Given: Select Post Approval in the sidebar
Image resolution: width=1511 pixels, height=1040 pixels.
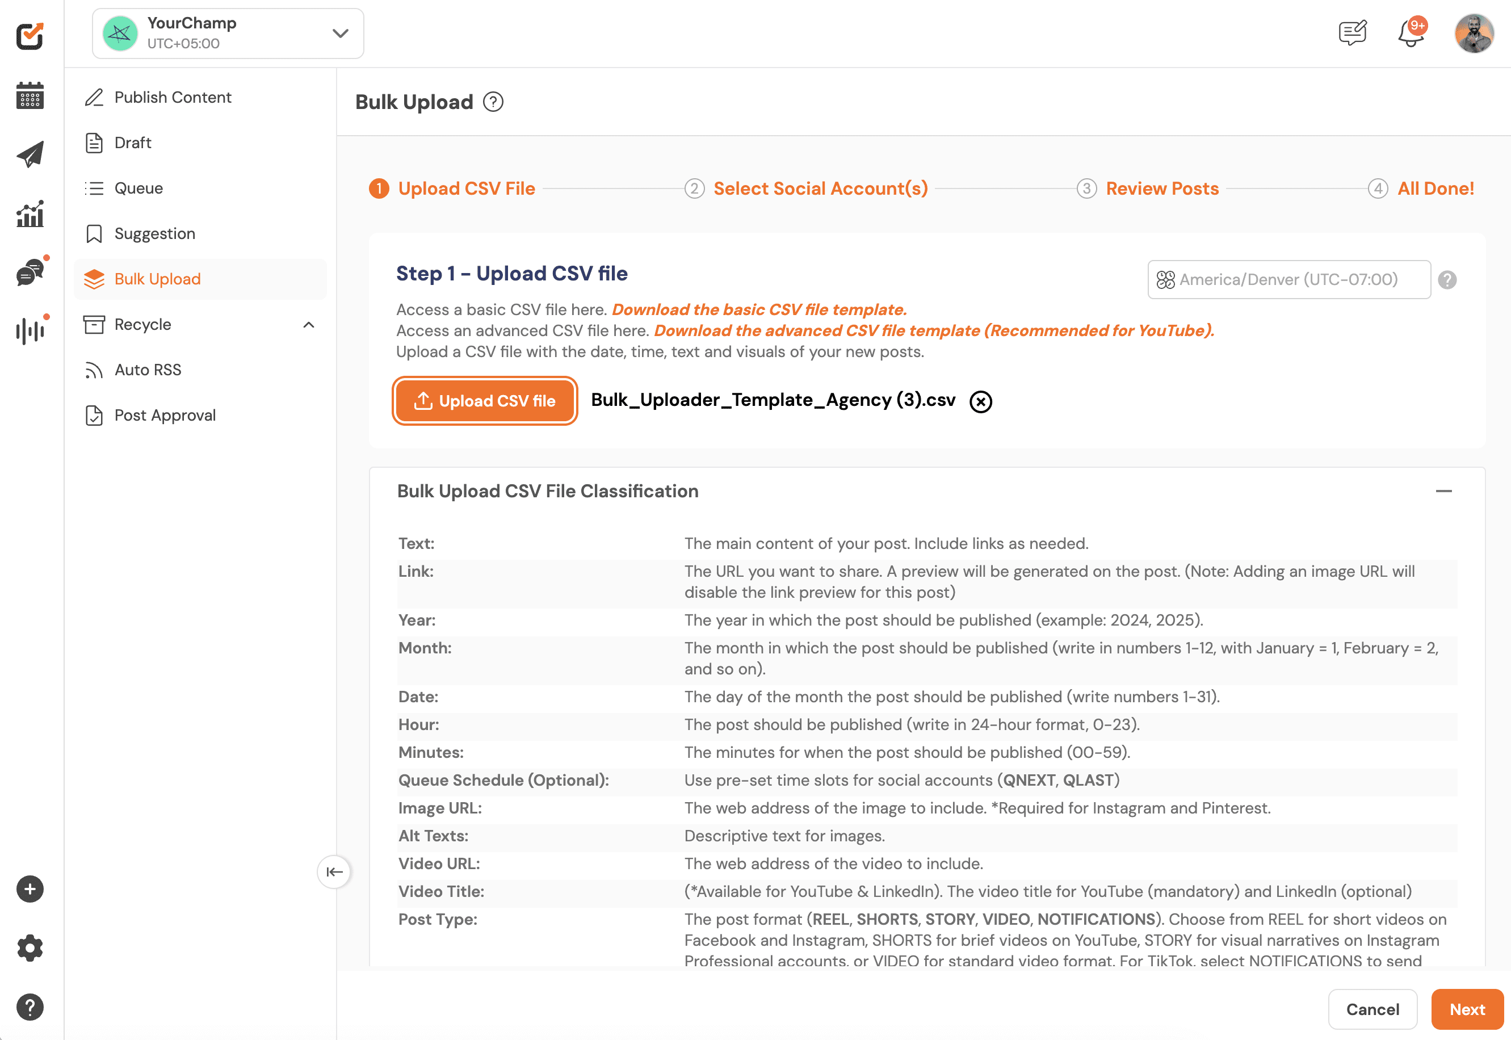Looking at the screenshot, I should pyautogui.click(x=165, y=414).
